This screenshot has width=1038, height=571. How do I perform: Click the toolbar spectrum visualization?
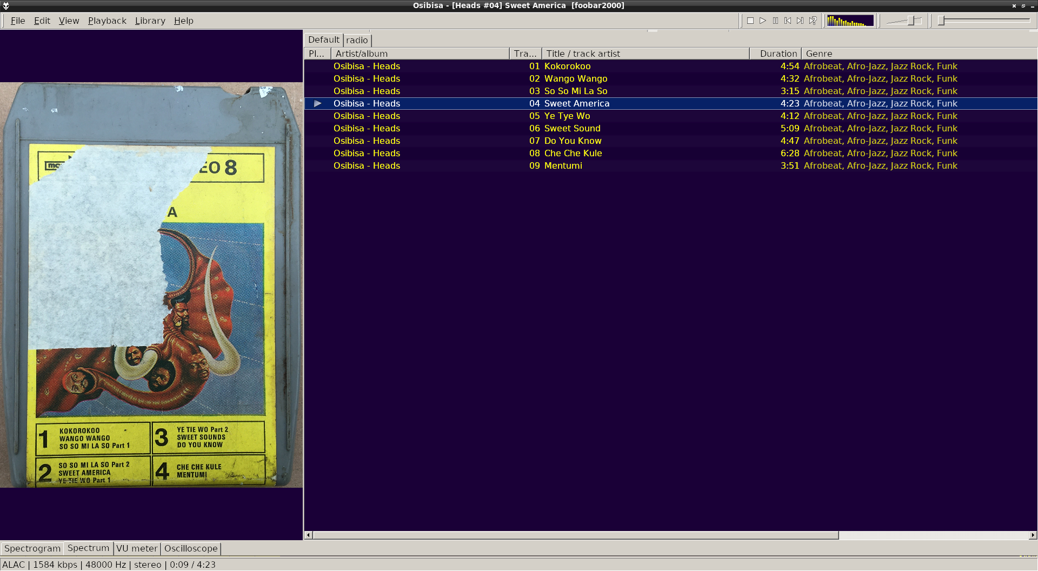850,21
